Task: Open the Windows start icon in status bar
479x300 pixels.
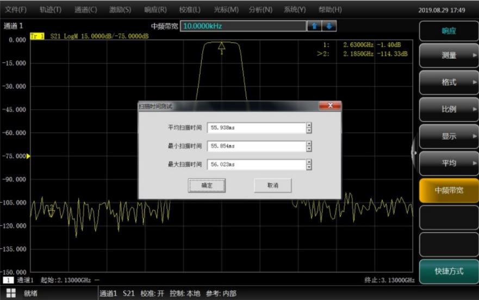Action: 11,293
